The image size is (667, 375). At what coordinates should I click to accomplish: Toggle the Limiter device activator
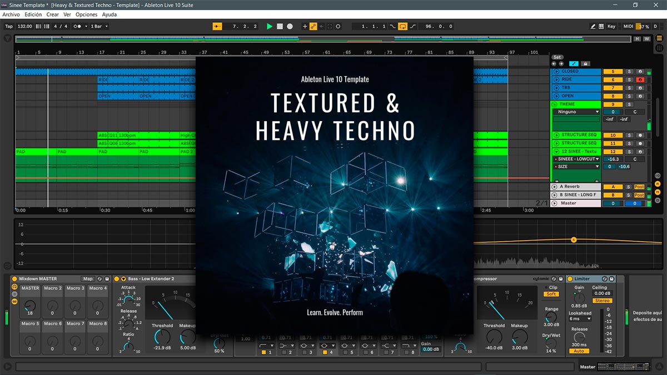(x=570, y=279)
